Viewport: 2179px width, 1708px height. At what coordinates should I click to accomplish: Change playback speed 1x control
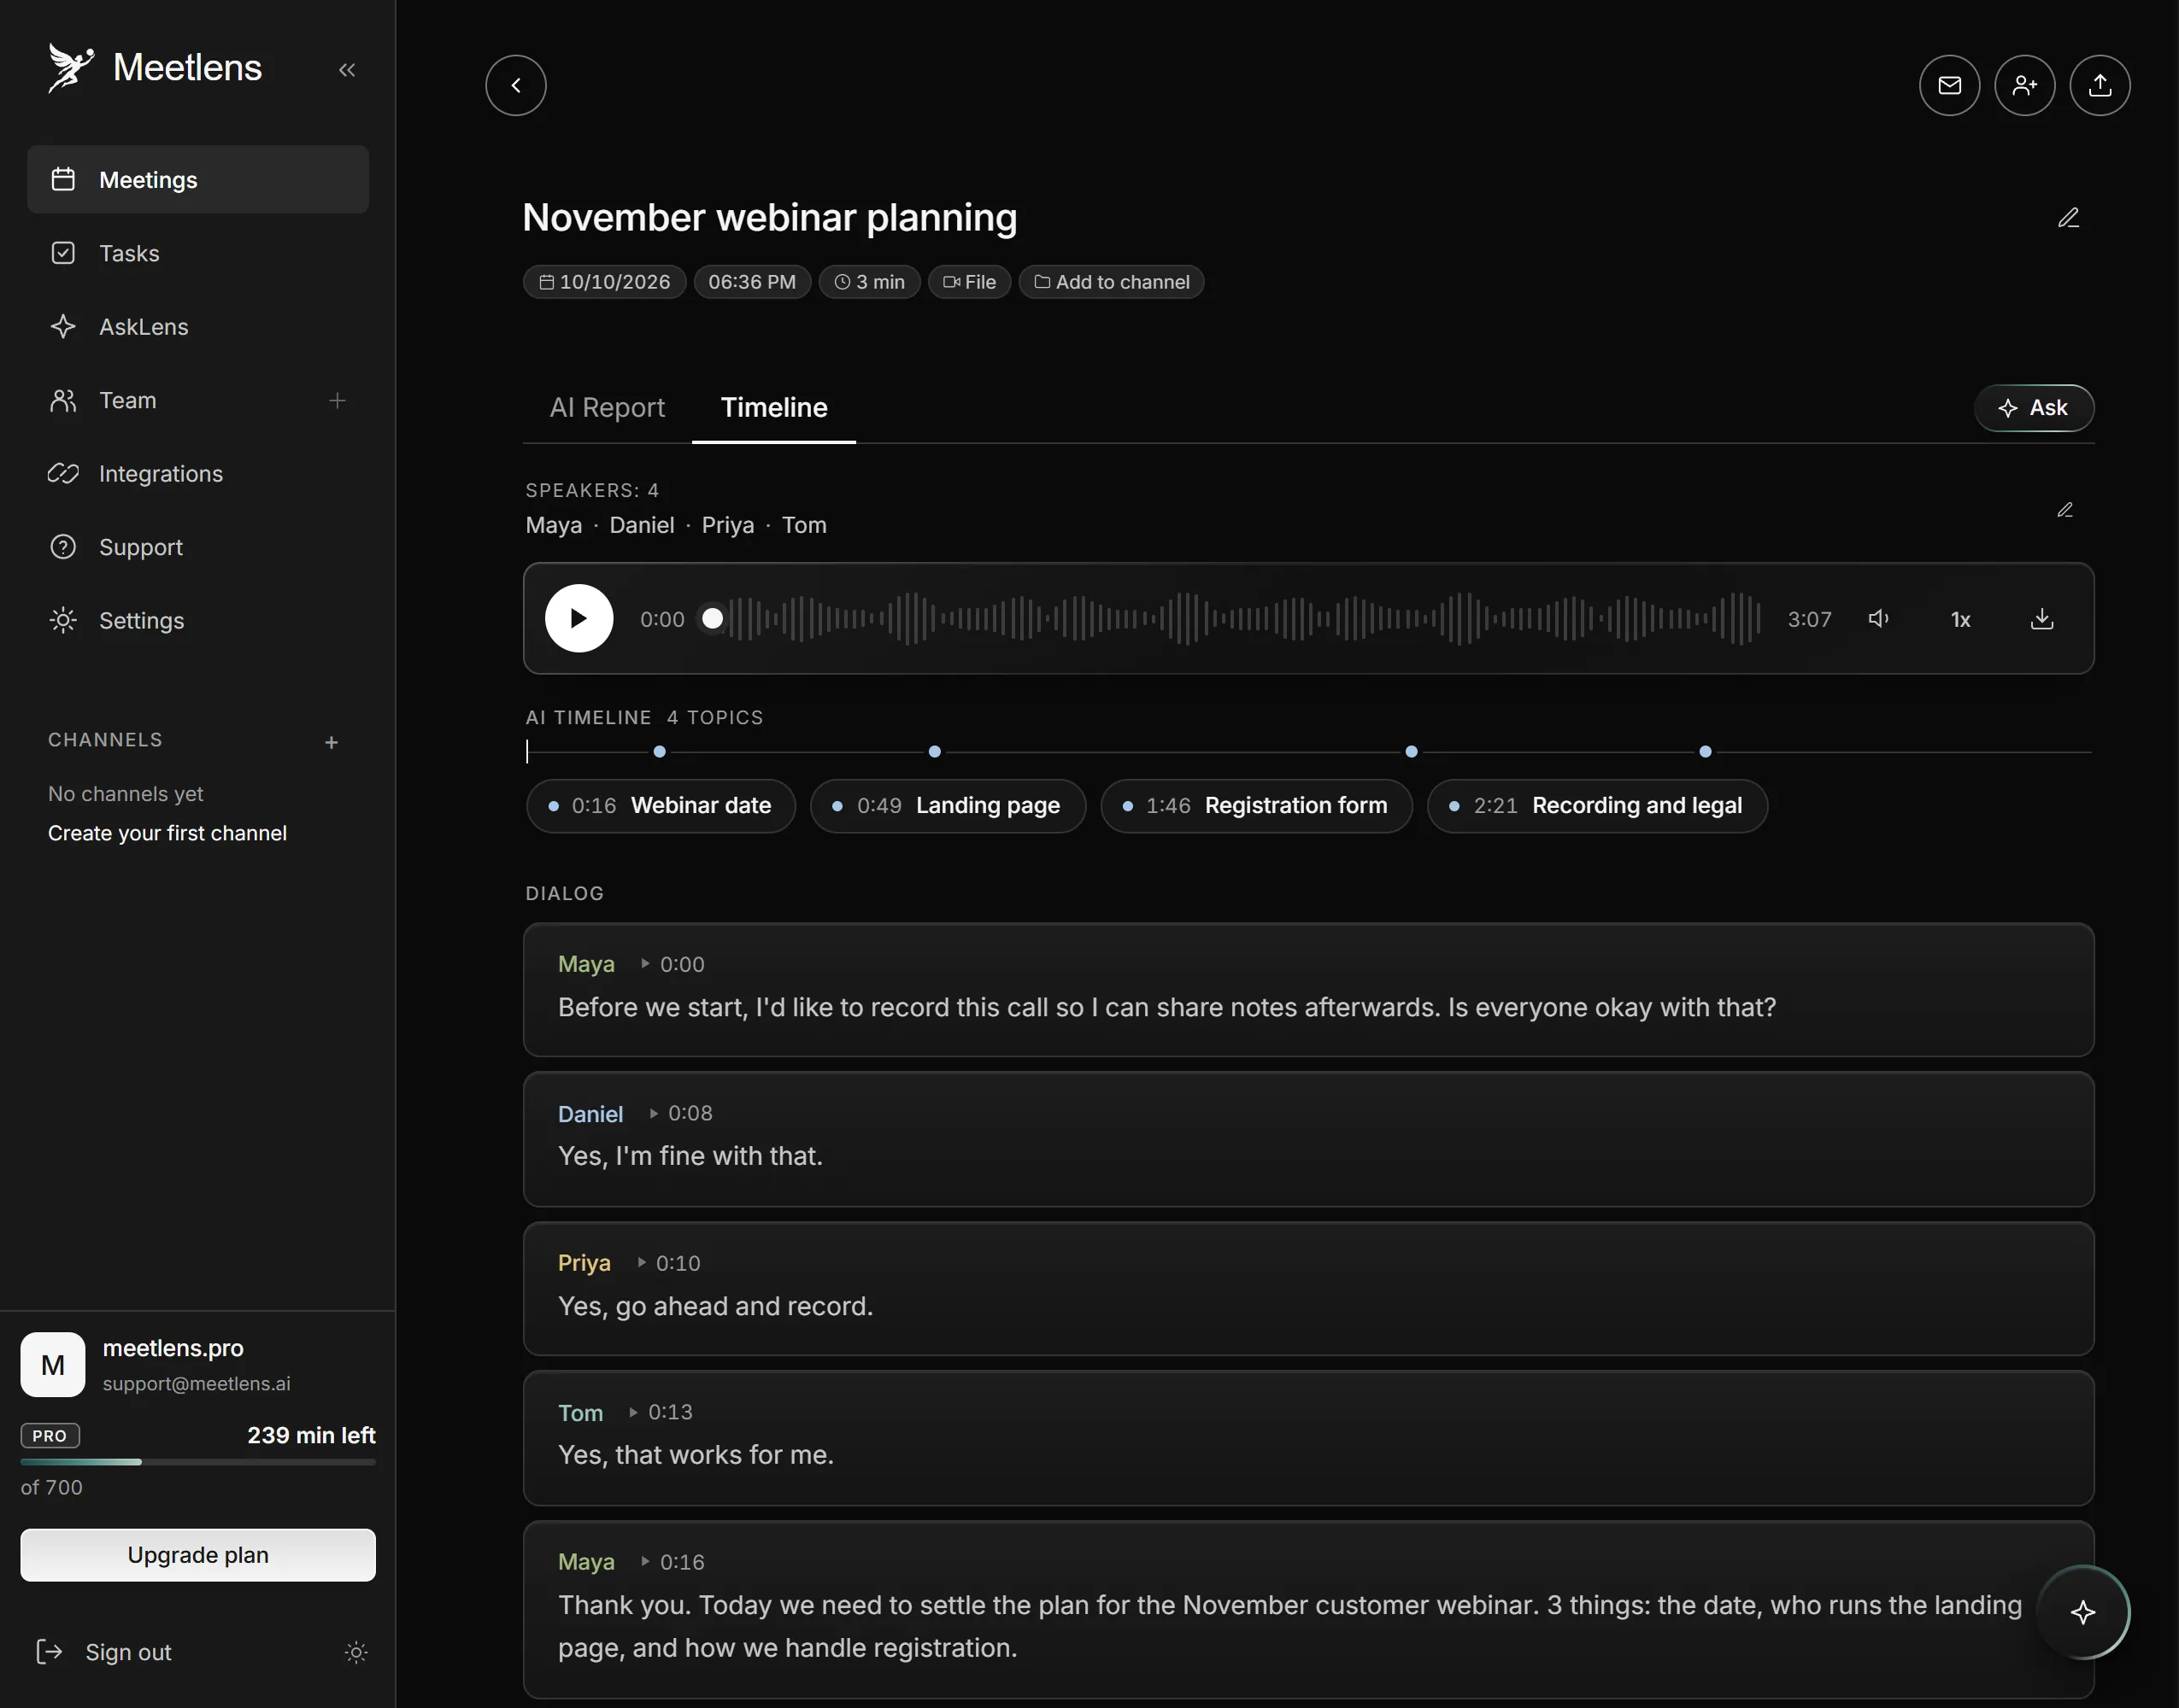pyautogui.click(x=1960, y=619)
